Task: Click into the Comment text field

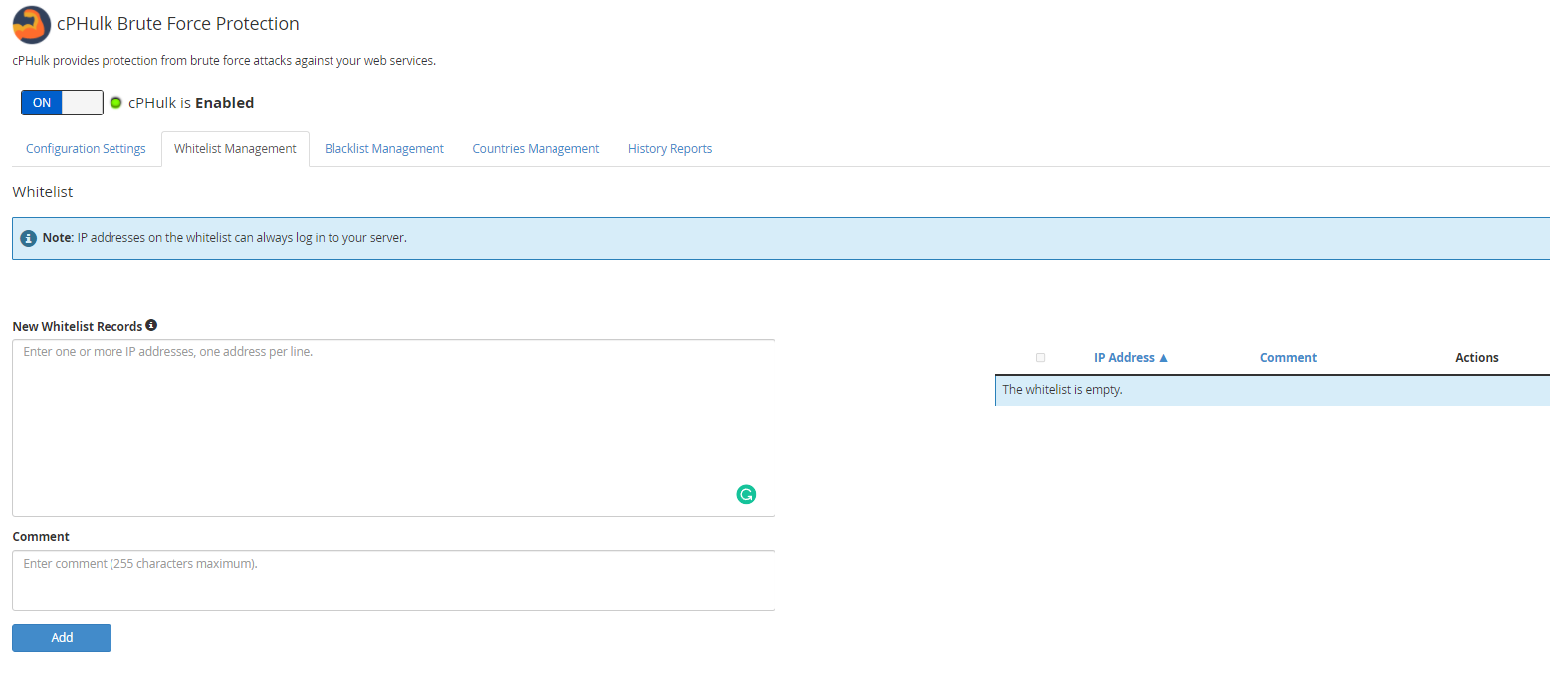Action: [393, 580]
